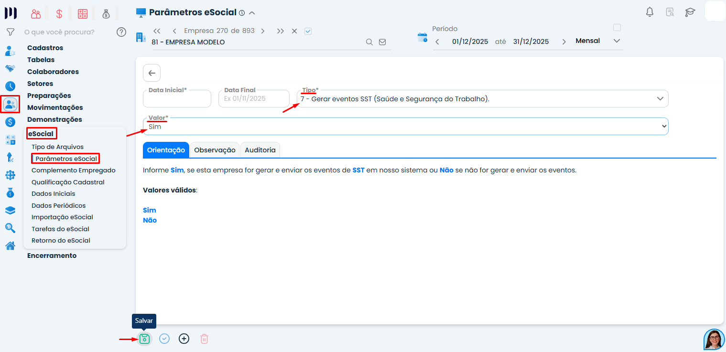Open Complemento Empregado menu item
The width and height of the screenshot is (726, 352).
(x=74, y=170)
